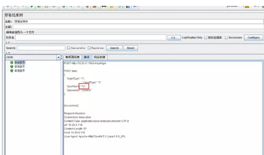264x155 pixels.
Task: Click the Start no pauses toolbar icon
Action: pyautogui.click(x=39, y=7)
